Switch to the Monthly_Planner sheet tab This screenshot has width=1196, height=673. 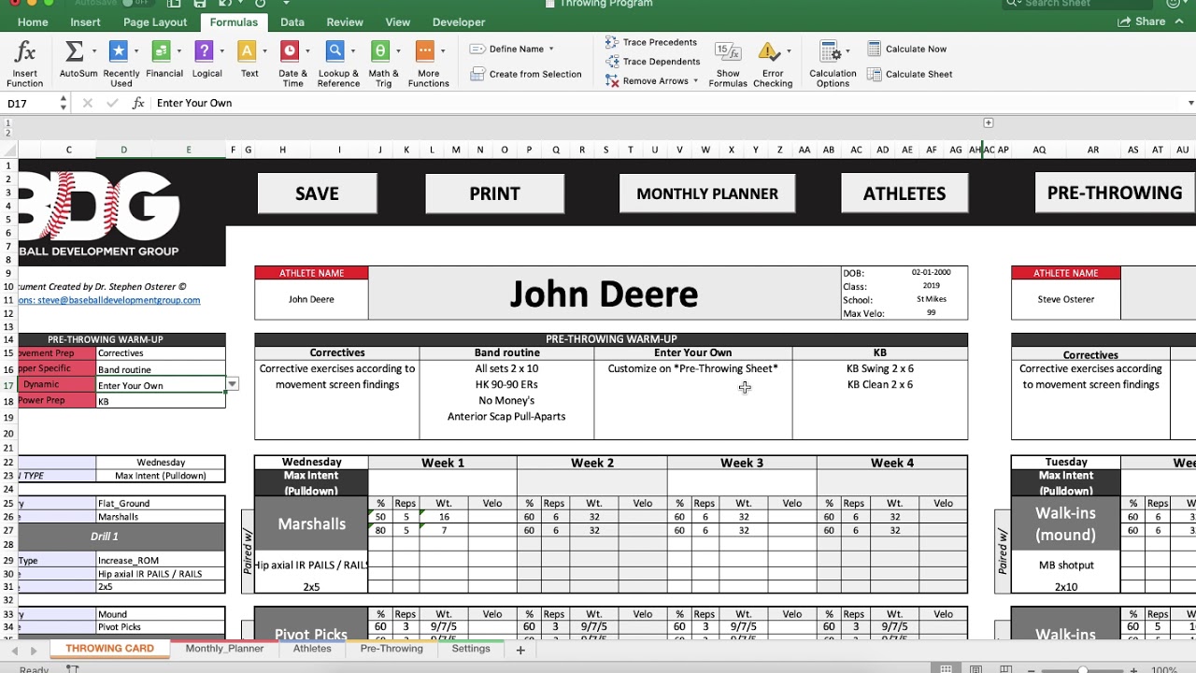[224, 649]
